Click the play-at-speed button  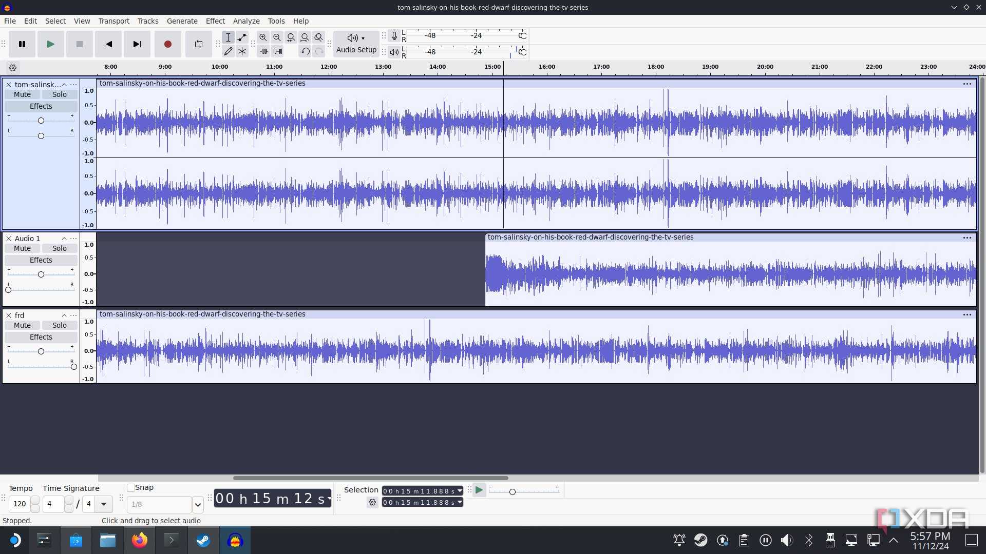coord(479,490)
